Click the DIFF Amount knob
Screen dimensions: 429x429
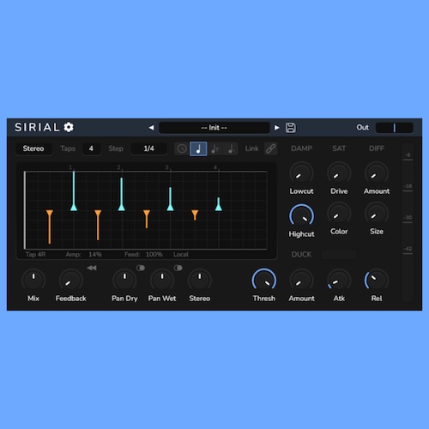coord(377,173)
